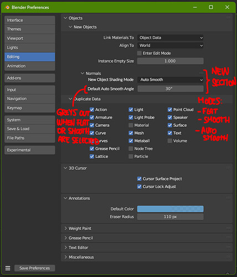
Task: Open the System tab
Action: click(x=30, y=120)
